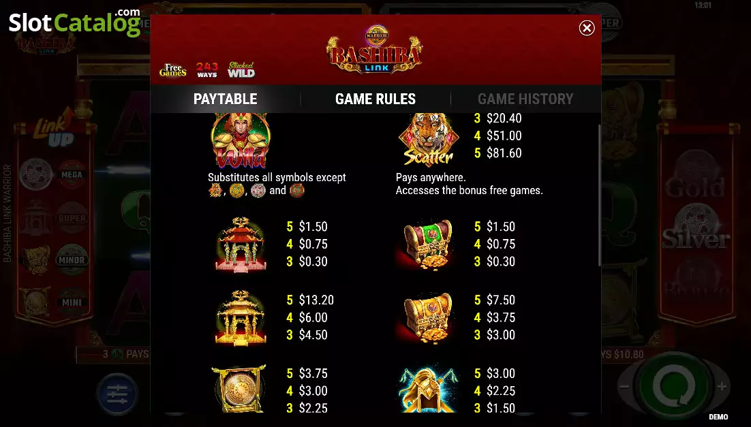The height and width of the screenshot is (427, 751).
Task: Click the Free Games feature icon
Action: coord(172,70)
